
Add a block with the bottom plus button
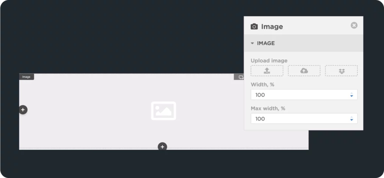162,147
